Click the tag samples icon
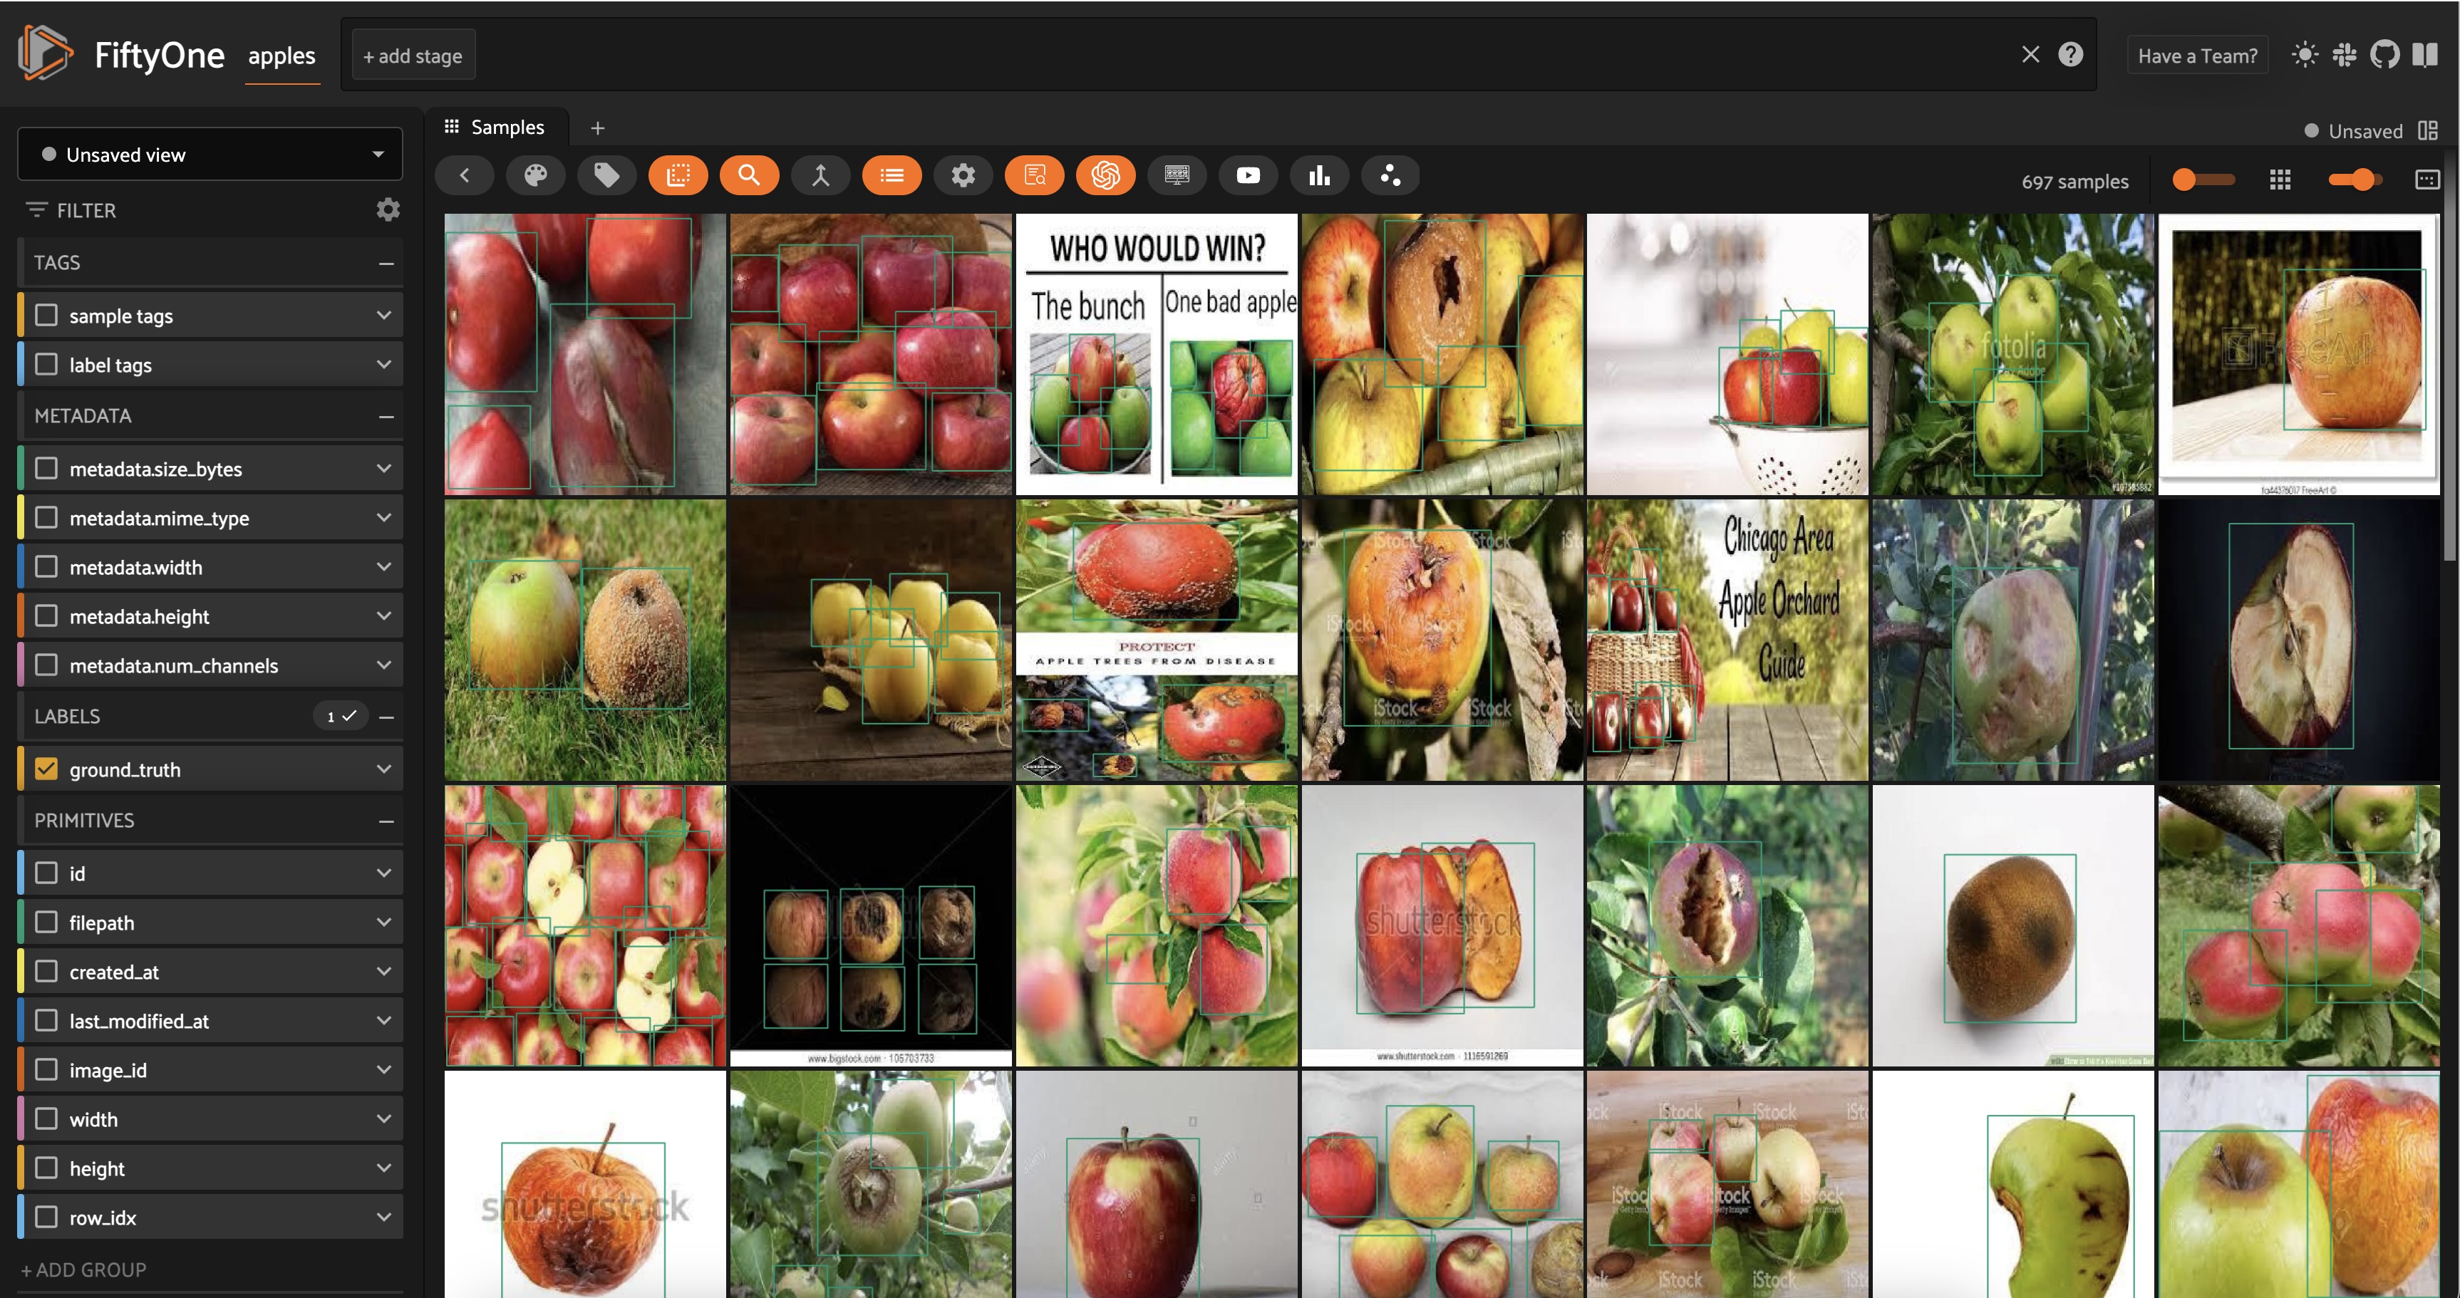This screenshot has width=2460, height=1298. click(606, 176)
